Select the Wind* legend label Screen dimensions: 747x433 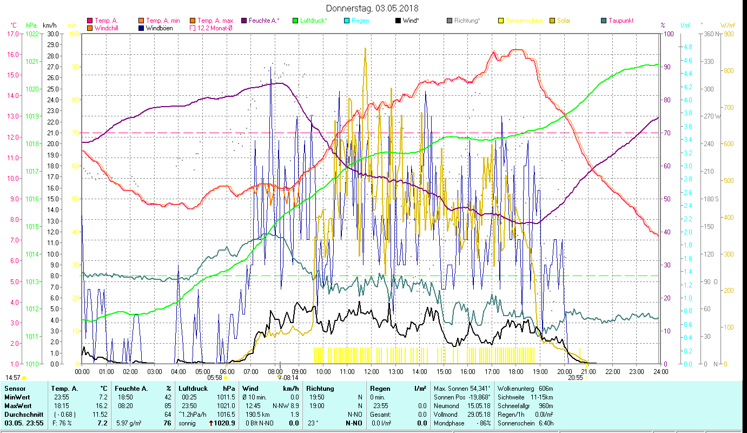point(411,21)
